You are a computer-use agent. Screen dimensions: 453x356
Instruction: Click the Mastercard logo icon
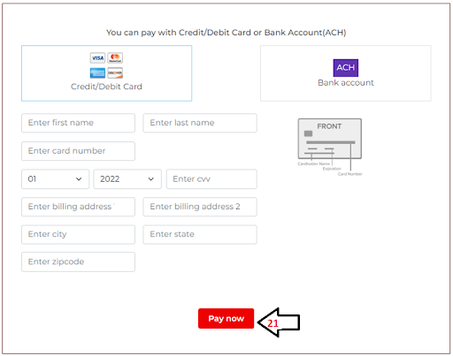coord(115,57)
